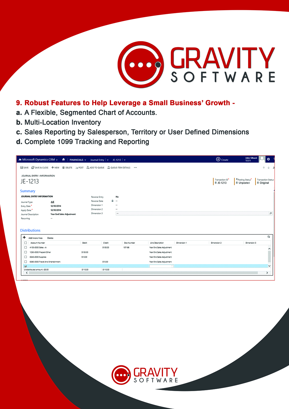Click the Create button label
This screenshot has height=409, width=289.
click(x=225, y=160)
